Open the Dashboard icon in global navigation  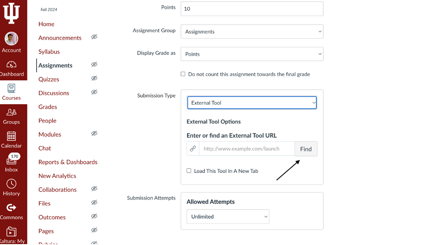12,65
